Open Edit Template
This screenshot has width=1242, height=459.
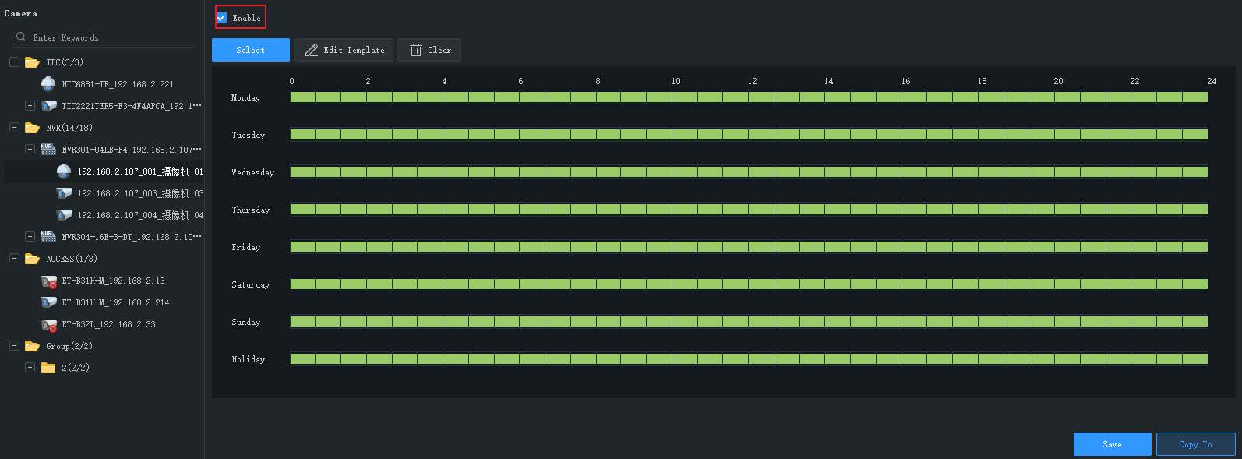pyautogui.click(x=344, y=50)
